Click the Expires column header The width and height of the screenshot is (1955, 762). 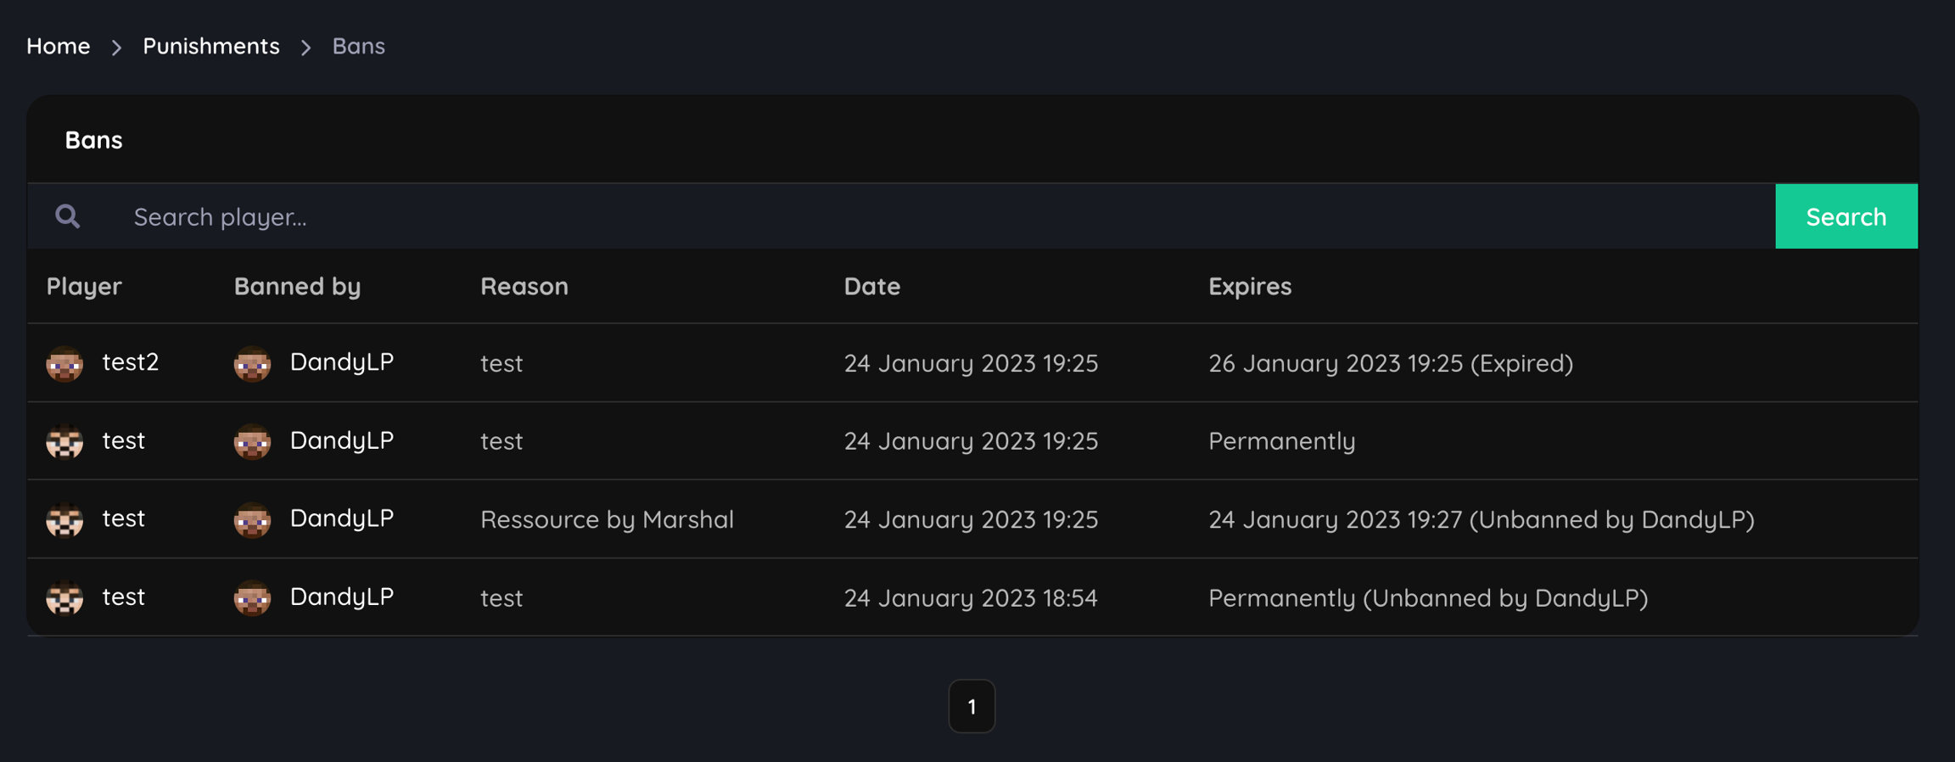point(1250,286)
